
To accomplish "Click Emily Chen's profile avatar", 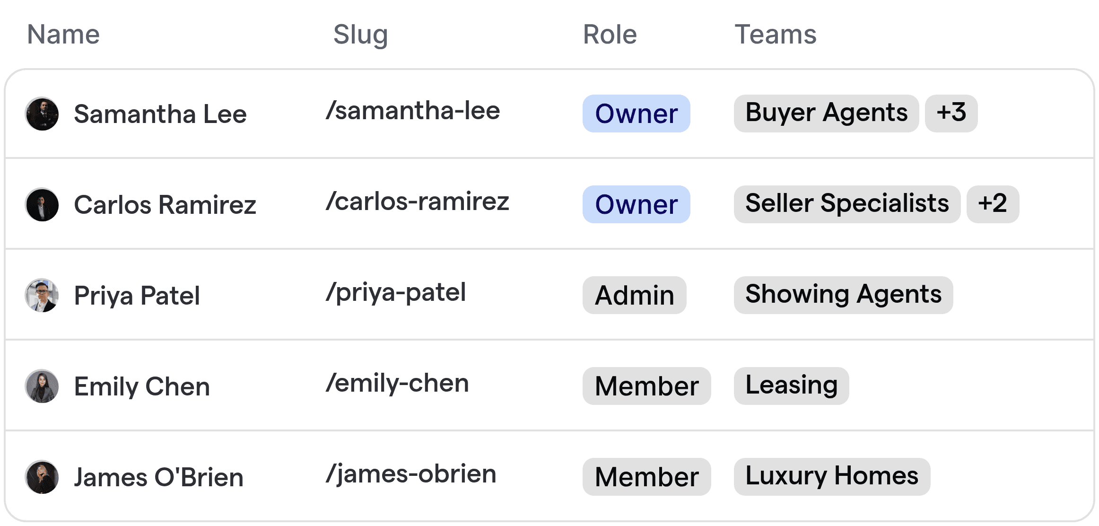I will pos(42,386).
